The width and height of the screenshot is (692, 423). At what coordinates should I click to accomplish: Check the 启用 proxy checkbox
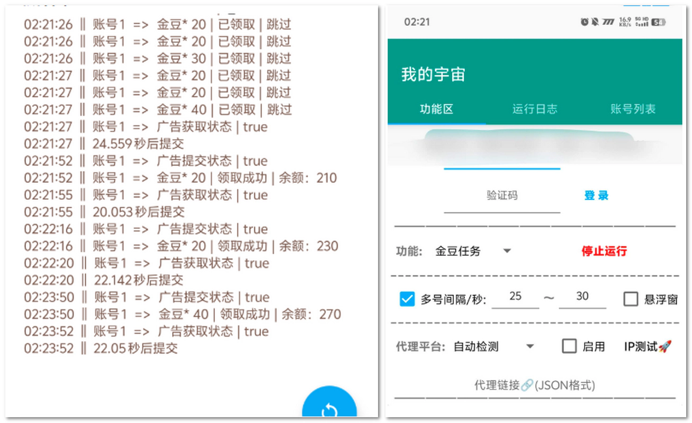[569, 347]
